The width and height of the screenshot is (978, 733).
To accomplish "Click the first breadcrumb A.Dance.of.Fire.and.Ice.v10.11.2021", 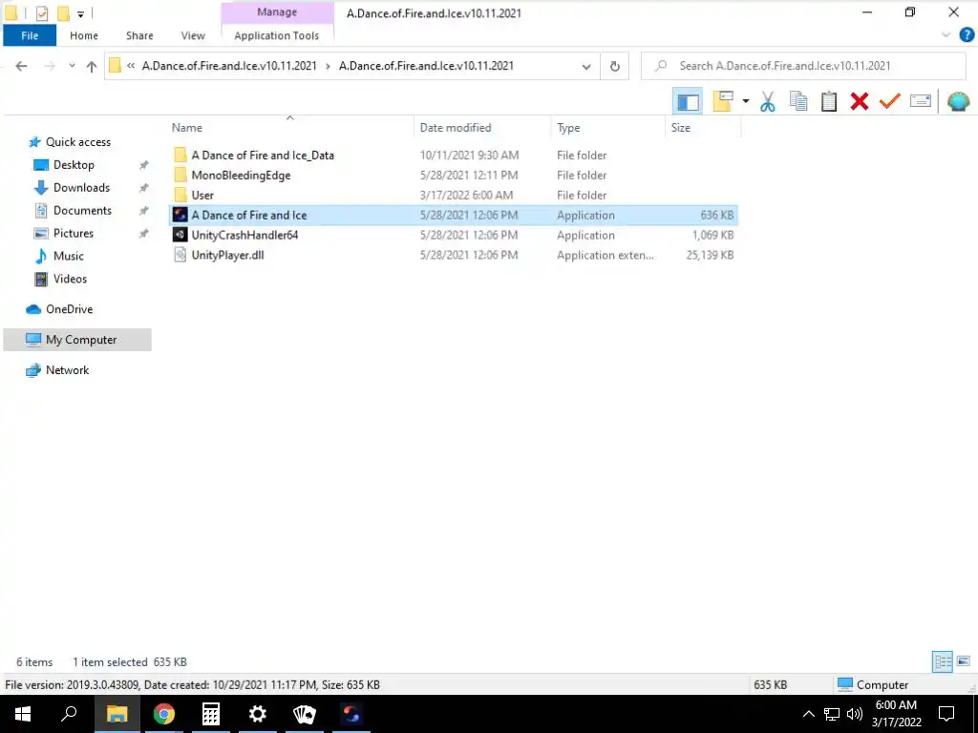I will (x=229, y=66).
